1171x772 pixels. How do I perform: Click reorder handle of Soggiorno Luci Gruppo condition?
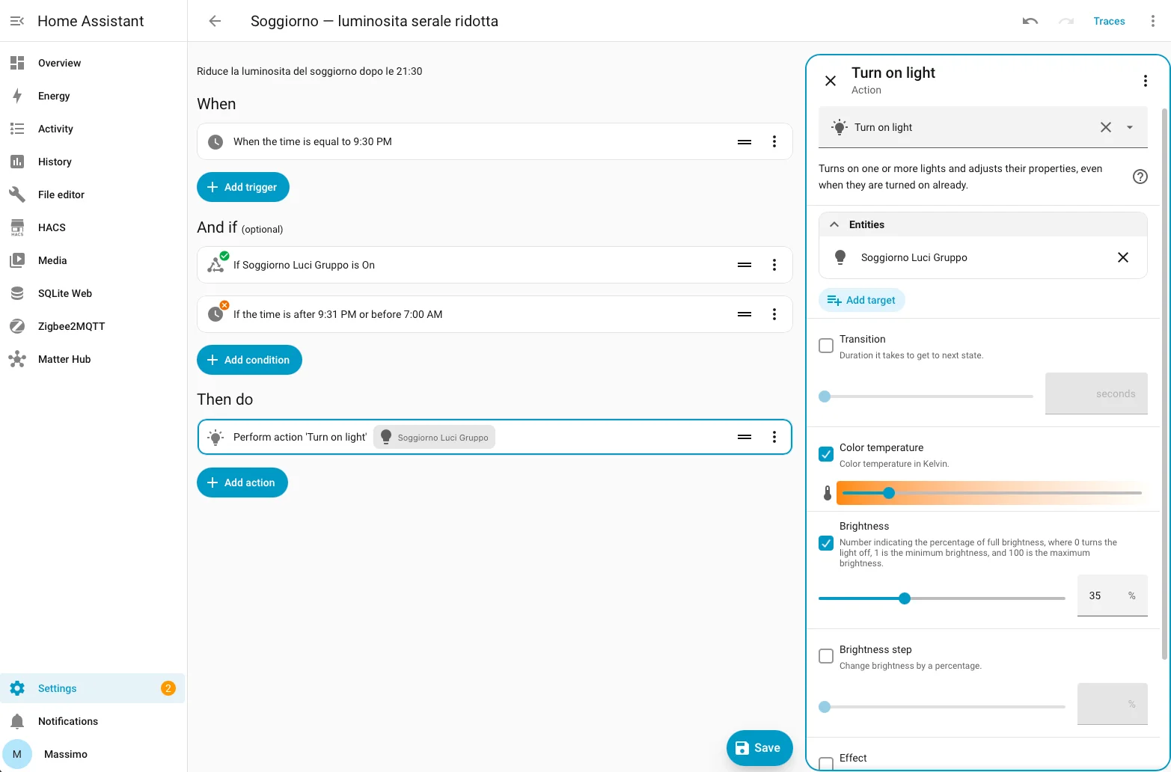tap(745, 265)
